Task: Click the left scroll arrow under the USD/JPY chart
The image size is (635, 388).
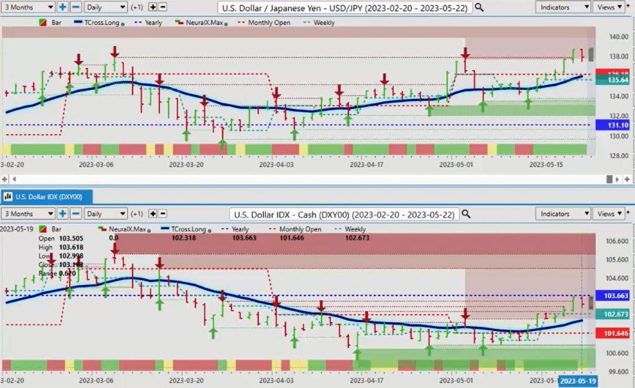Action: point(14,179)
